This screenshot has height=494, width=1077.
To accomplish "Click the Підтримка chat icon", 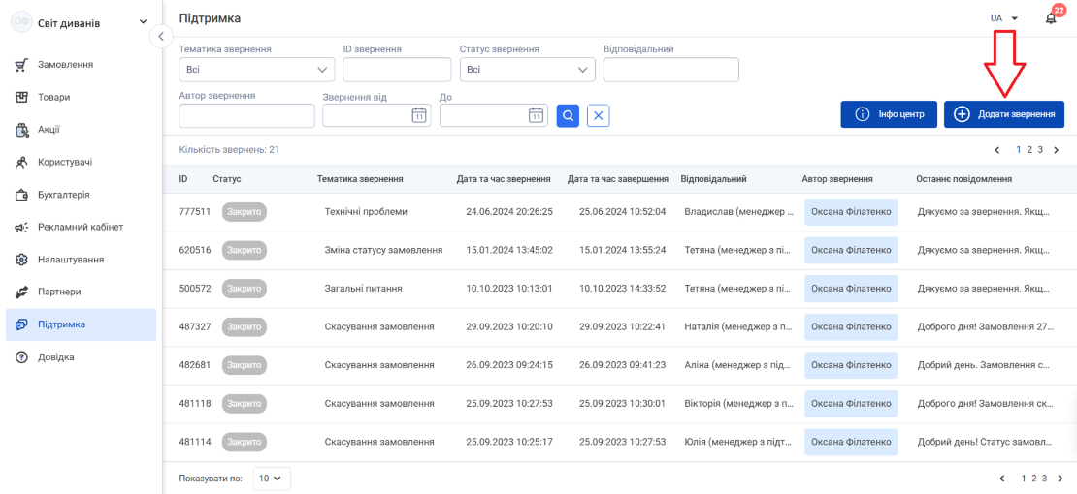I will pos(20,324).
